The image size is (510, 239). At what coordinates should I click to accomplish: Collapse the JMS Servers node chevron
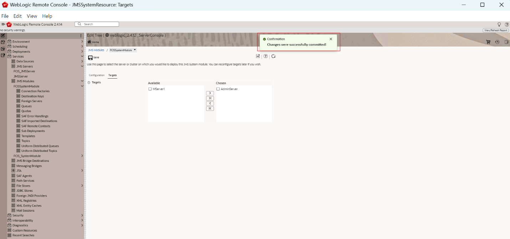(82, 67)
